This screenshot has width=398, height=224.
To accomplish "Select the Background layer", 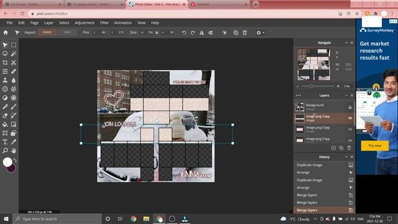I will pos(325,107).
